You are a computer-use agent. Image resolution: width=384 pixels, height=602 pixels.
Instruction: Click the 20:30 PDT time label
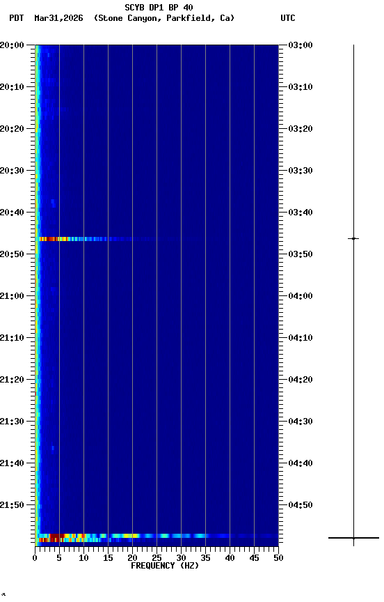click(x=12, y=171)
